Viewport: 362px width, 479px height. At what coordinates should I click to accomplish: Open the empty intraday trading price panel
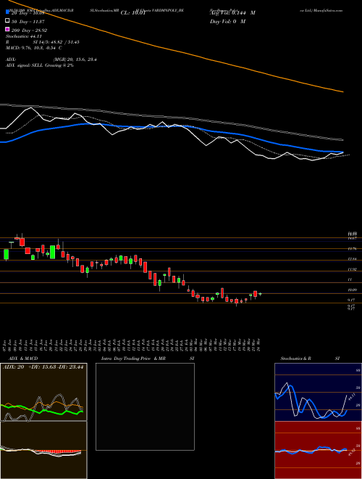click(145, 406)
